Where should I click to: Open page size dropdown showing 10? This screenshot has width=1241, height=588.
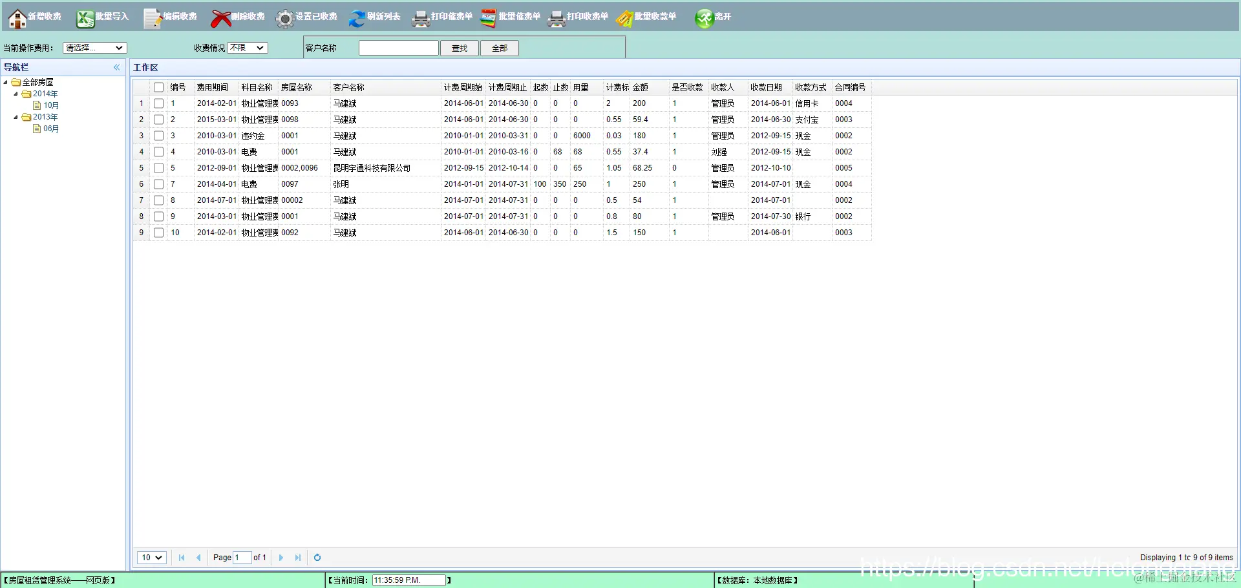click(152, 558)
